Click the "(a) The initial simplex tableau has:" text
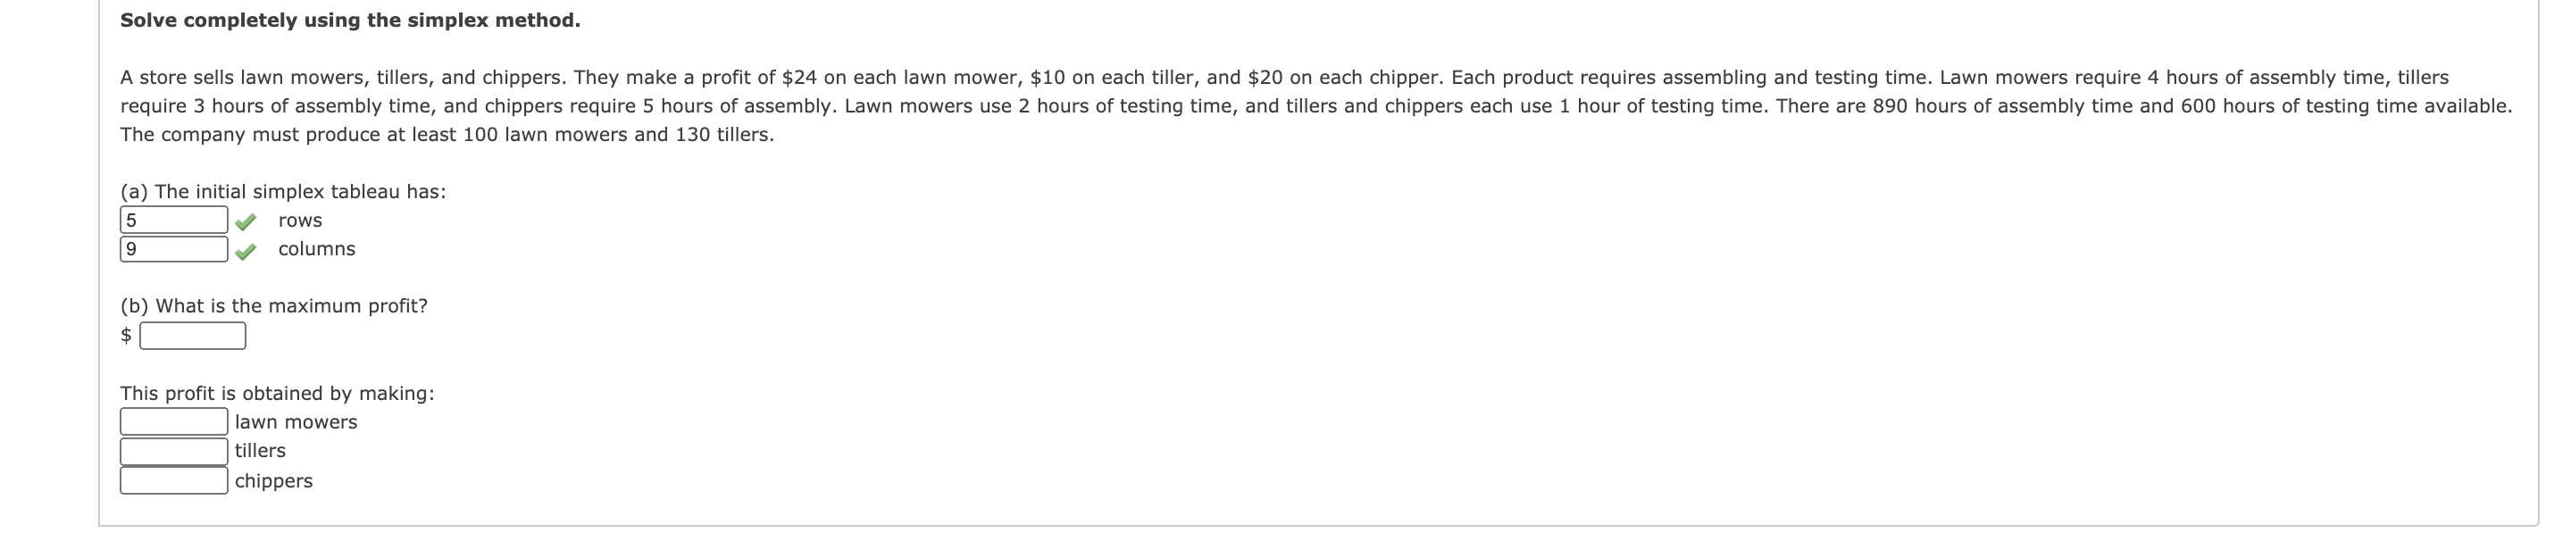2563x558 pixels. click(282, 192)
